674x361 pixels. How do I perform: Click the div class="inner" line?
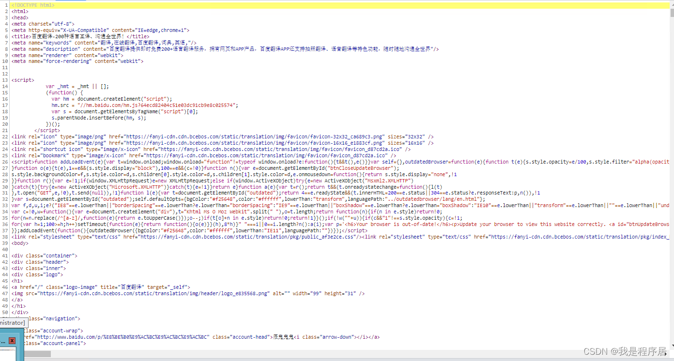pos(39,268)
